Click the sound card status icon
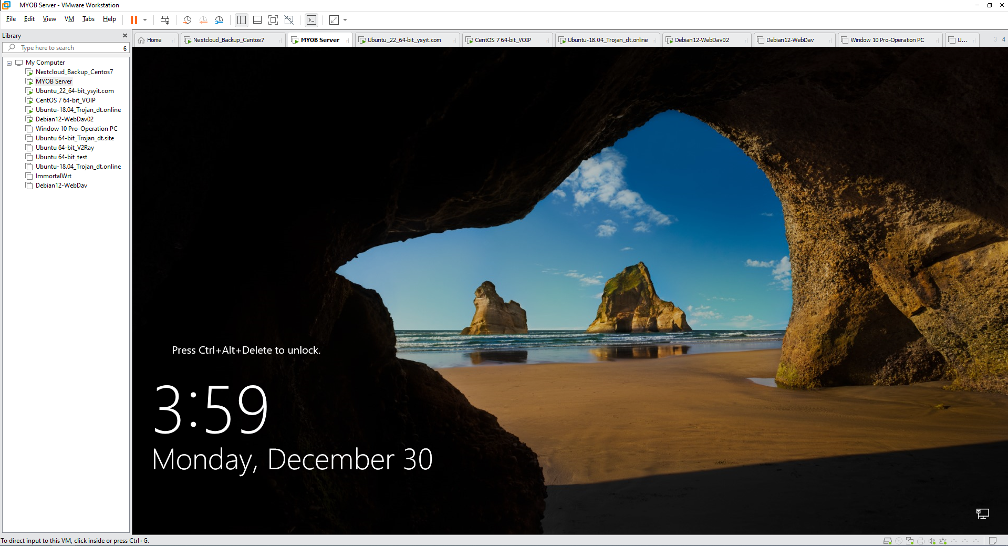Image resolution: width=1008 pixels, height=546 pixels. [932, 541]
